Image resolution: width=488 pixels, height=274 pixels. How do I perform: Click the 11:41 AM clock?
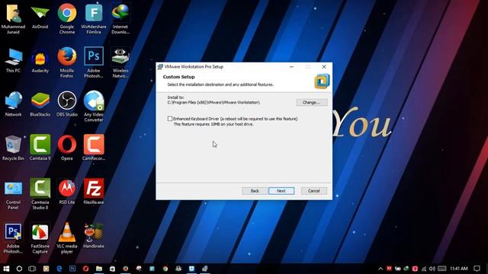pos(459,269)
